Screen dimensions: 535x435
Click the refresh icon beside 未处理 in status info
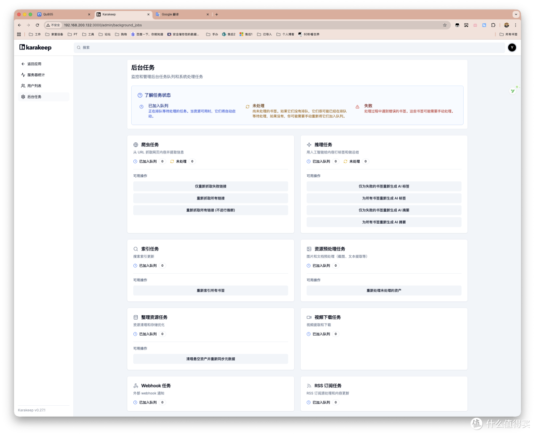coord(247,107)
